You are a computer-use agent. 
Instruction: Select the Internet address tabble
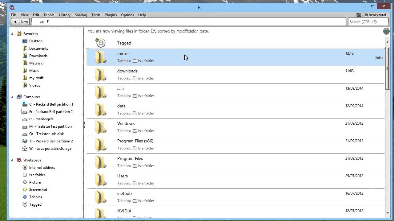39,167
